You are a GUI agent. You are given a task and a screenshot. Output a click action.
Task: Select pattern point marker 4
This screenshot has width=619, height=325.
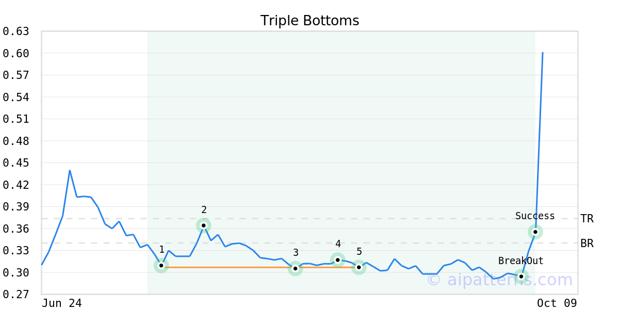pyautogui.click(x=338, y=260)
